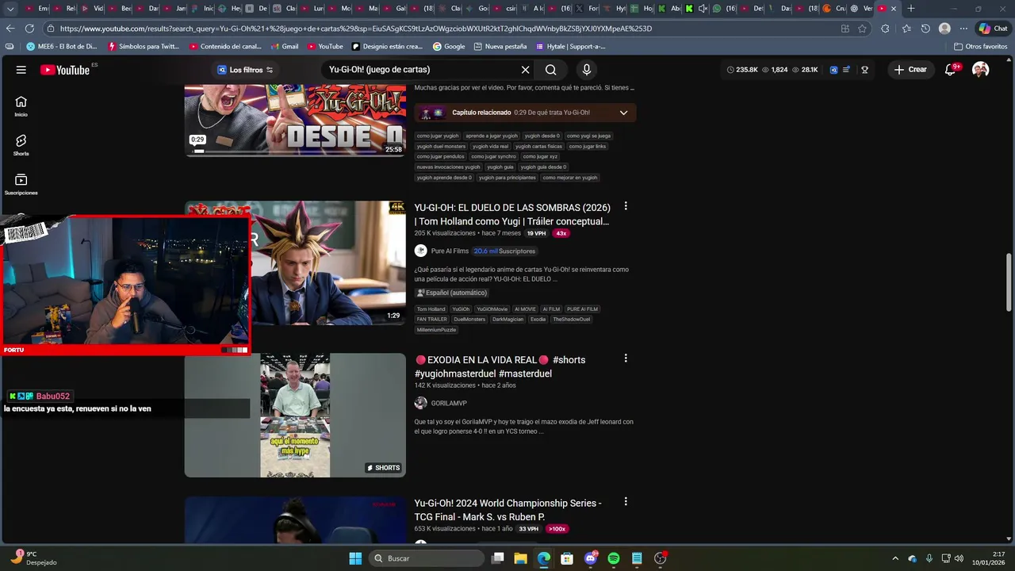Click the MillenniumPuzzle tag chip
Screen dimensions: 1015x571
pyautogui.click(x=436, y=330)
